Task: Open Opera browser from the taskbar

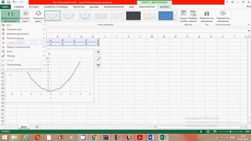Action: tap(38, 137)
